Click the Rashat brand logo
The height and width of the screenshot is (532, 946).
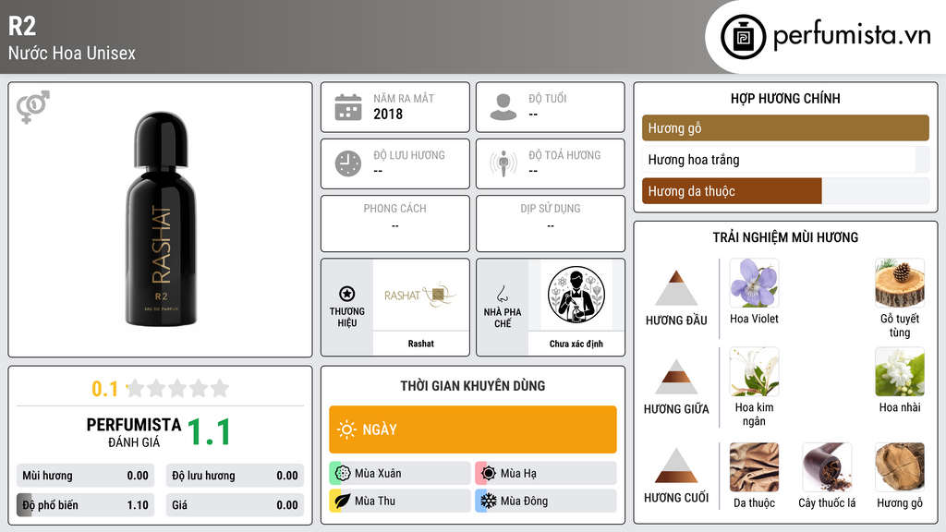420,295
